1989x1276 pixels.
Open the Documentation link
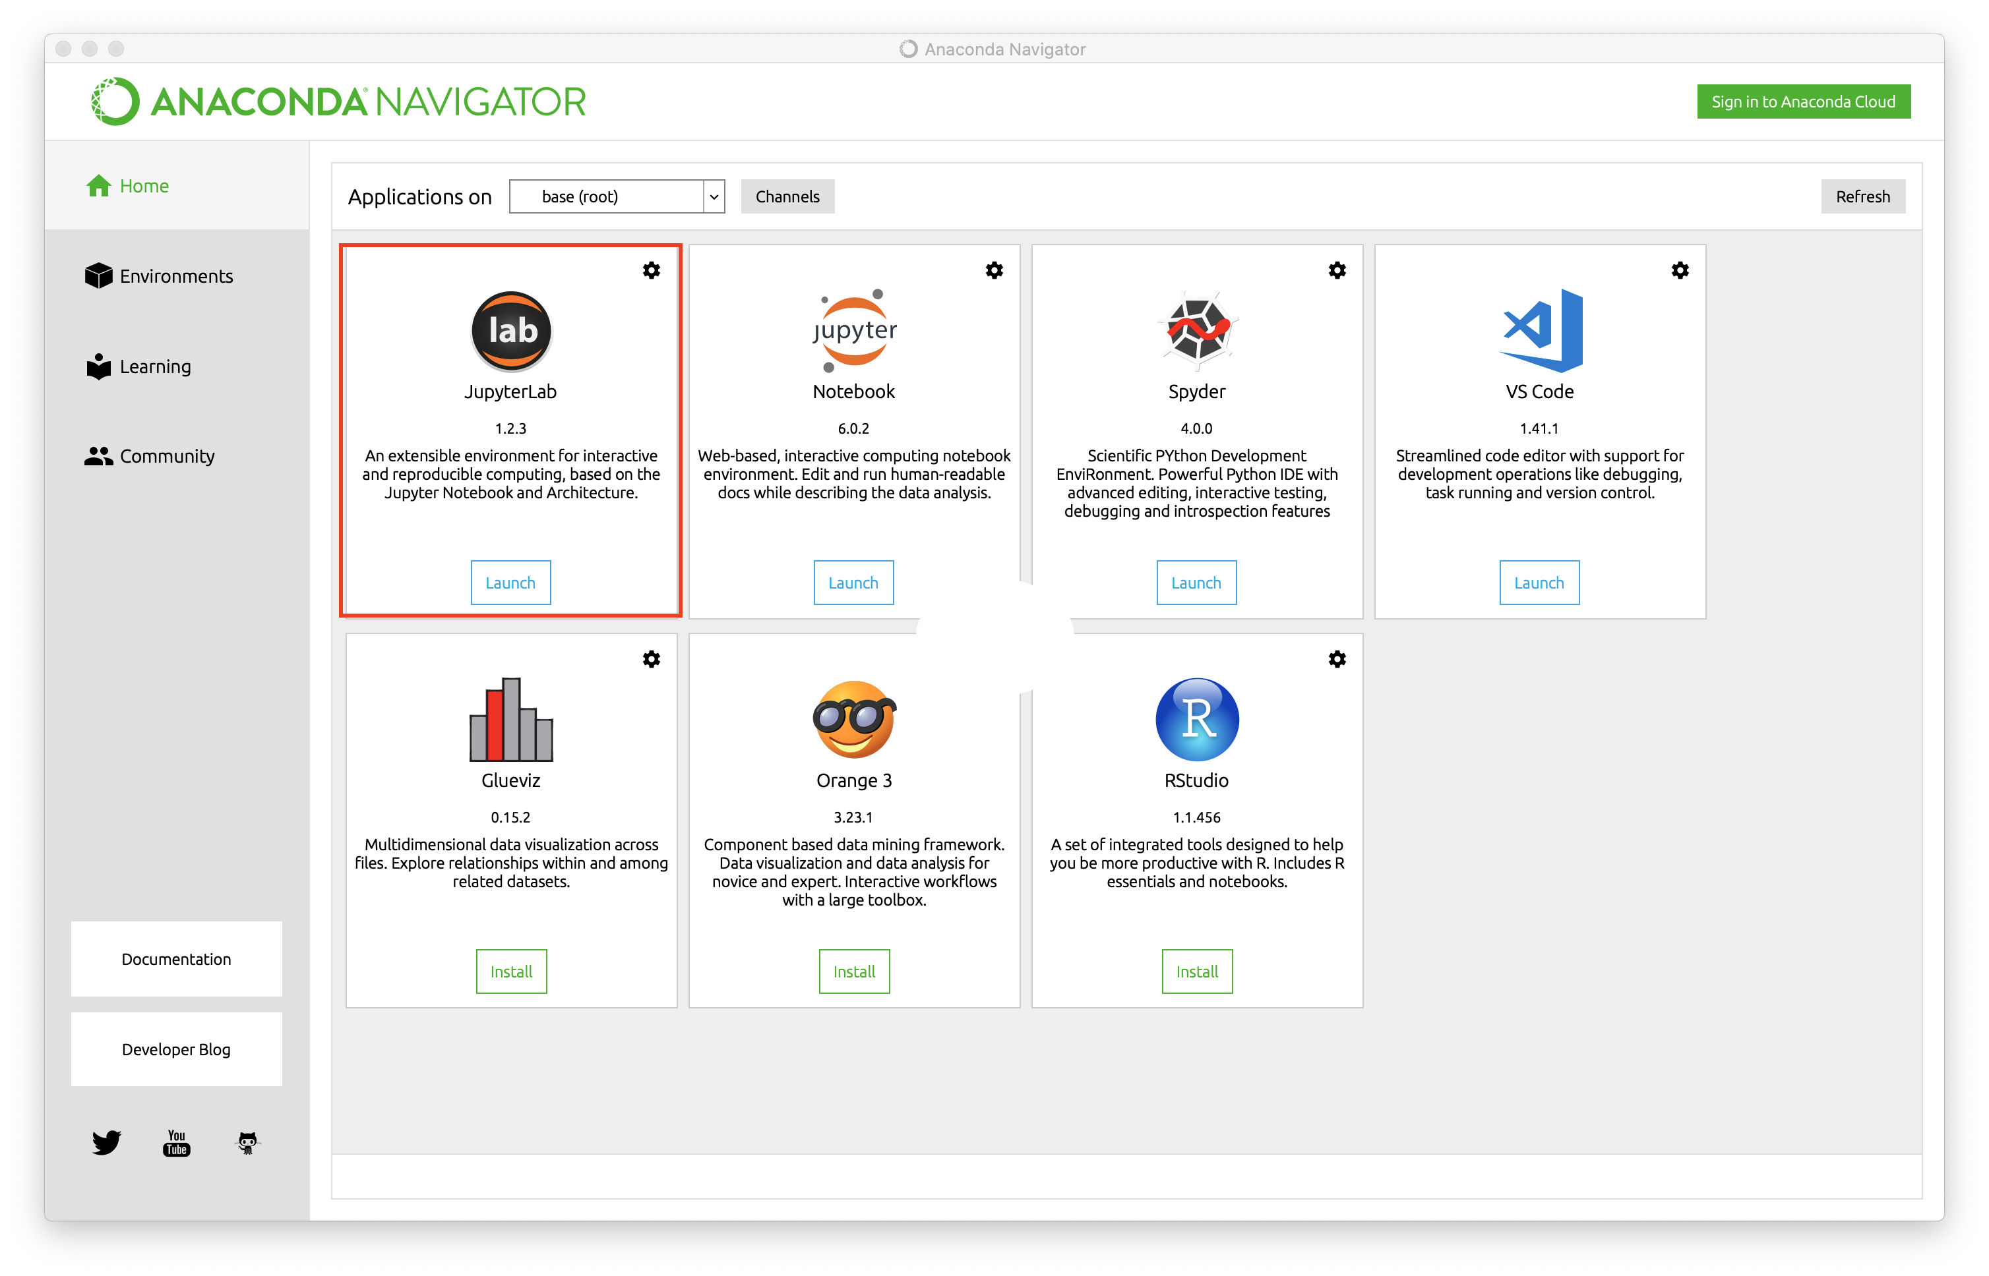point(177,959)
